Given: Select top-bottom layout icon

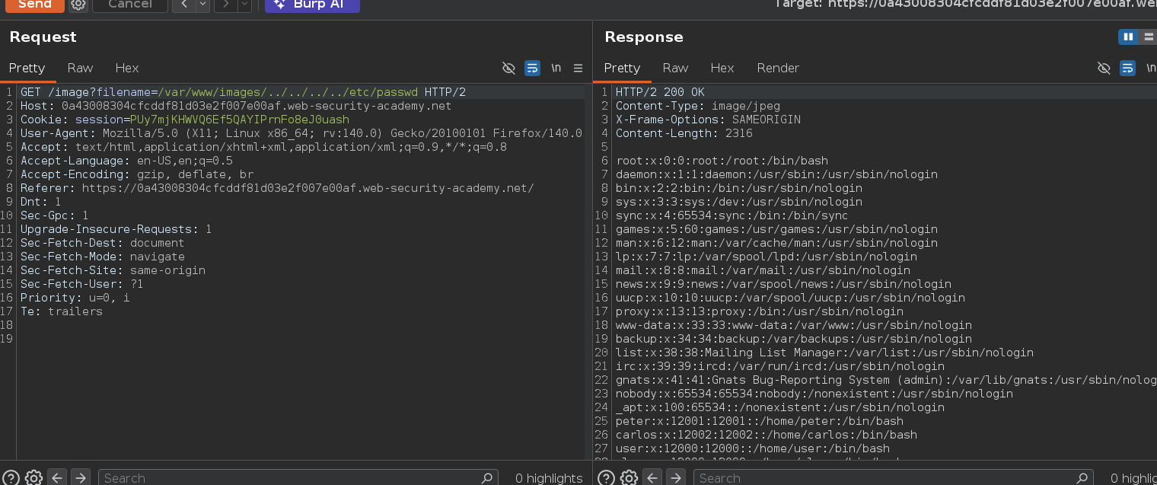Looking at the screenshot, I should coord(1148,37).
